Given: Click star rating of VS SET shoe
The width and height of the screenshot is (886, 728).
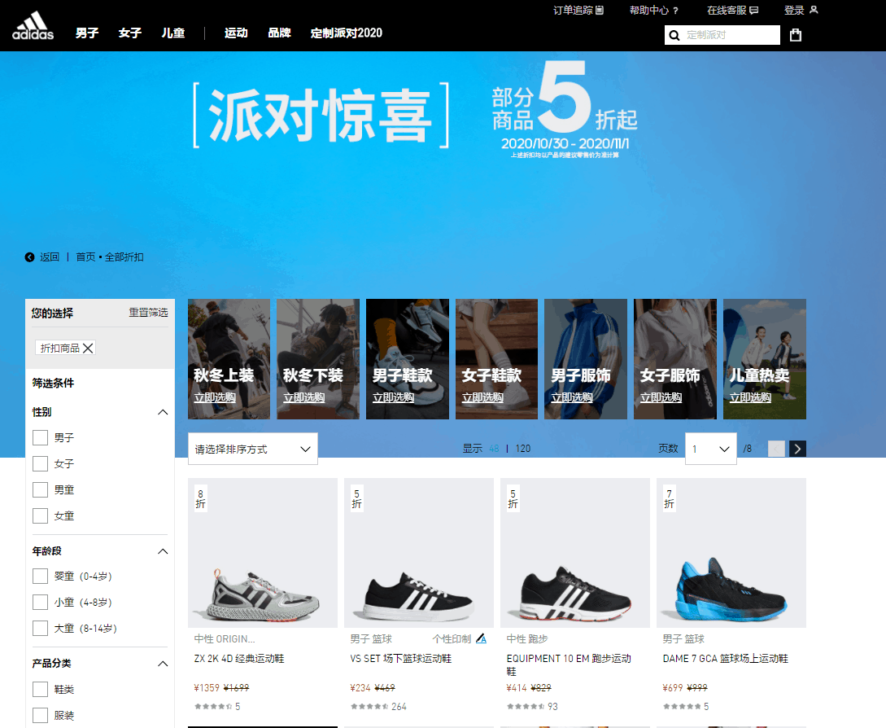Looking at the screenshot, I should [369, 707].
